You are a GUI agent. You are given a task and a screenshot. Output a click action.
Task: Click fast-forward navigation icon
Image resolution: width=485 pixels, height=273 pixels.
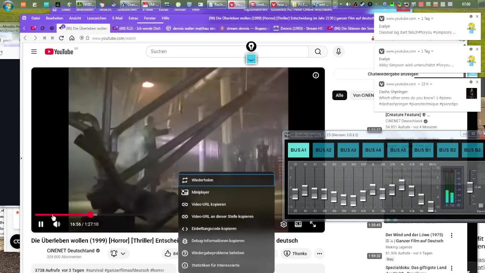tap(53, 38)
